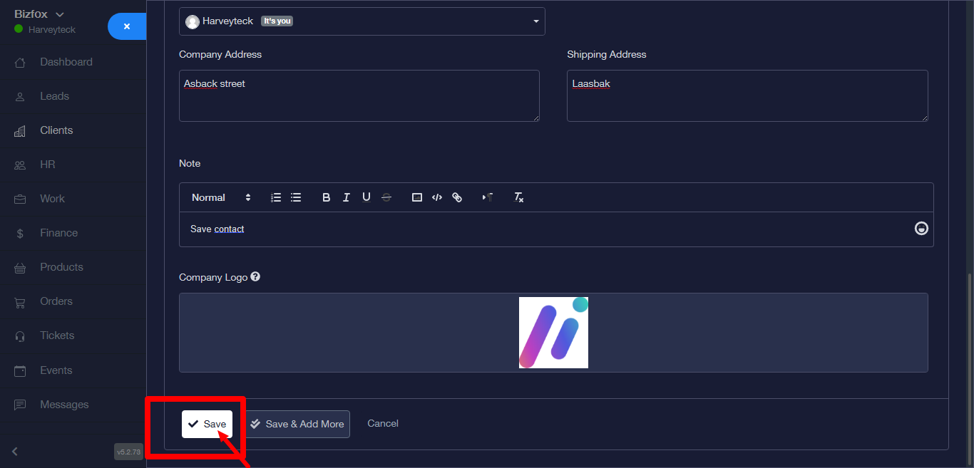The width and height of the screenshot is (974, 468).
Task: Click the Cancel link
Action: [383, 423]
